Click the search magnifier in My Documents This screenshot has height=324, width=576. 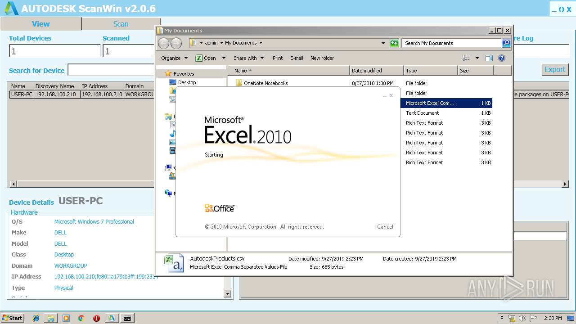[506, 43]
